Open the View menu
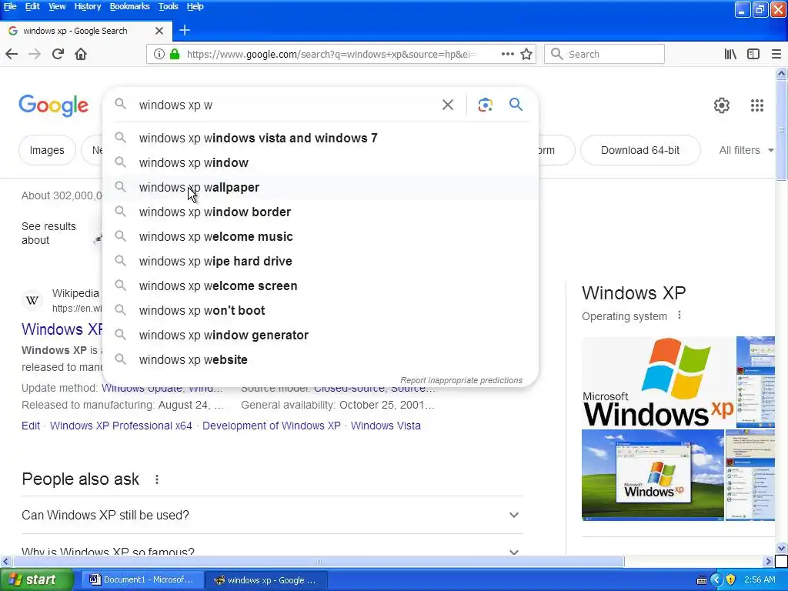 pyautogui.click(x=57, y=6)
